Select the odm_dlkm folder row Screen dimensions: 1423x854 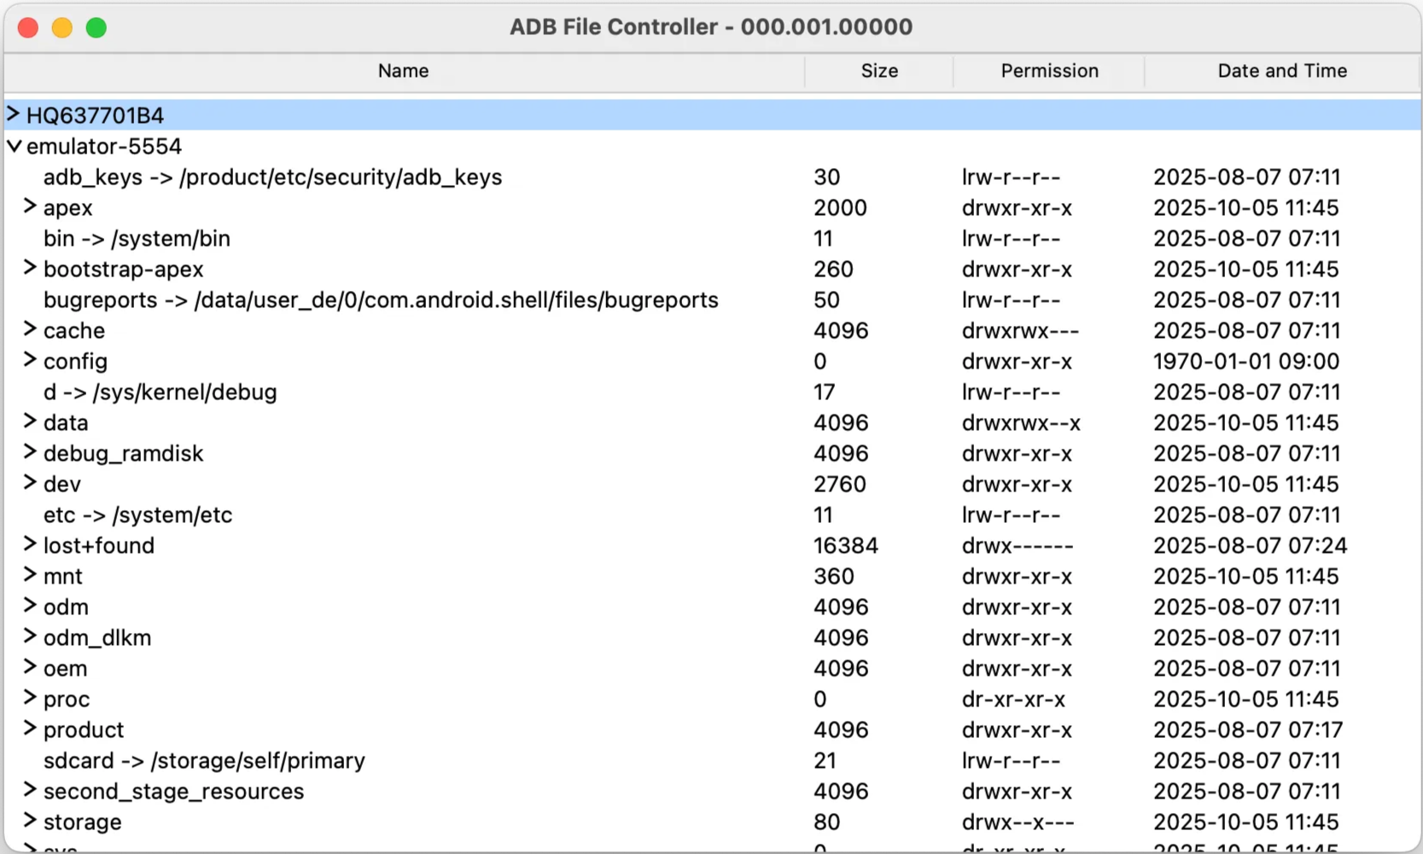point(97,638)
